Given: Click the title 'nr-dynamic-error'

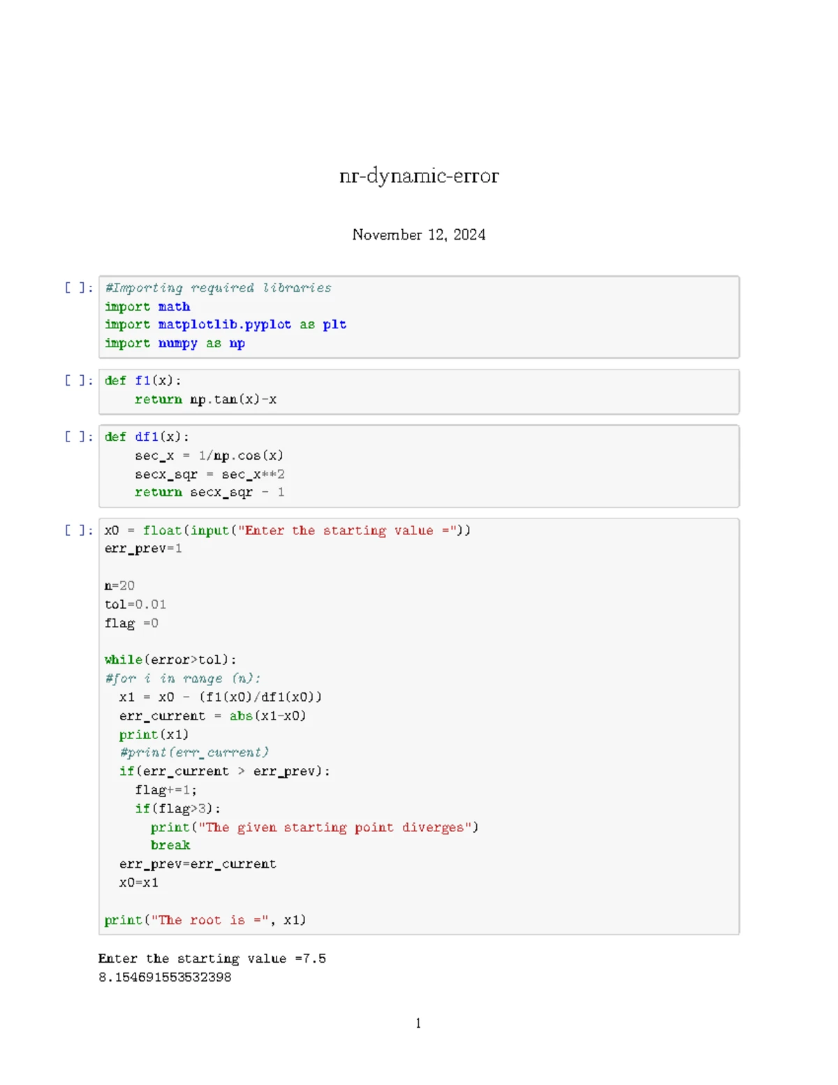Looking at the screenshot, I should 419,175.
